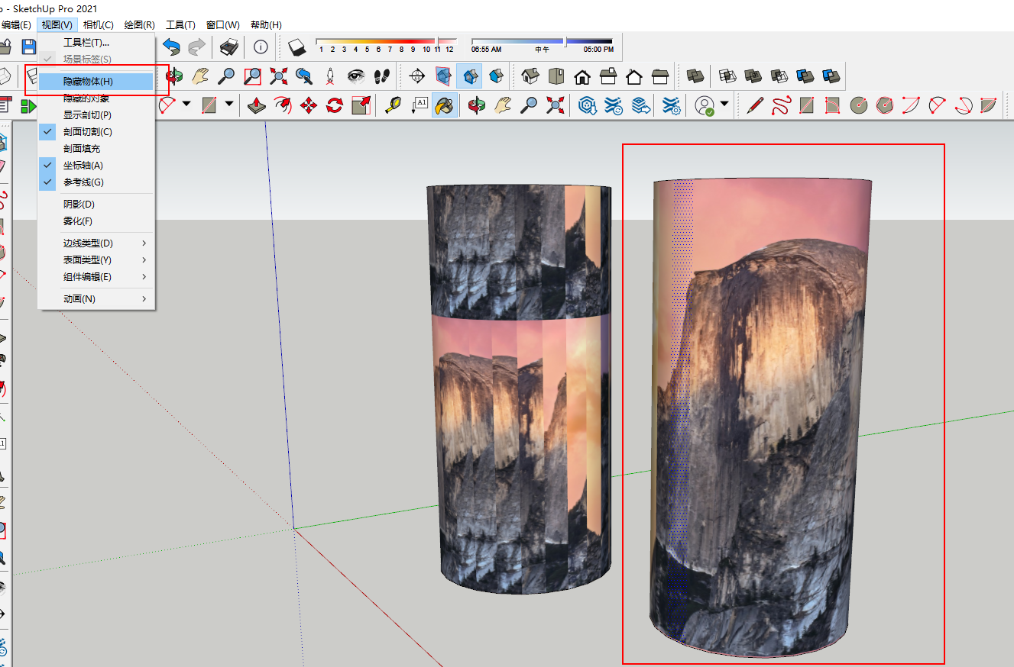Image resolution: width=1014 pixels, height=667 pixels.
Task: Select the Zoom Window tool
Action: [x=252, y=76]
